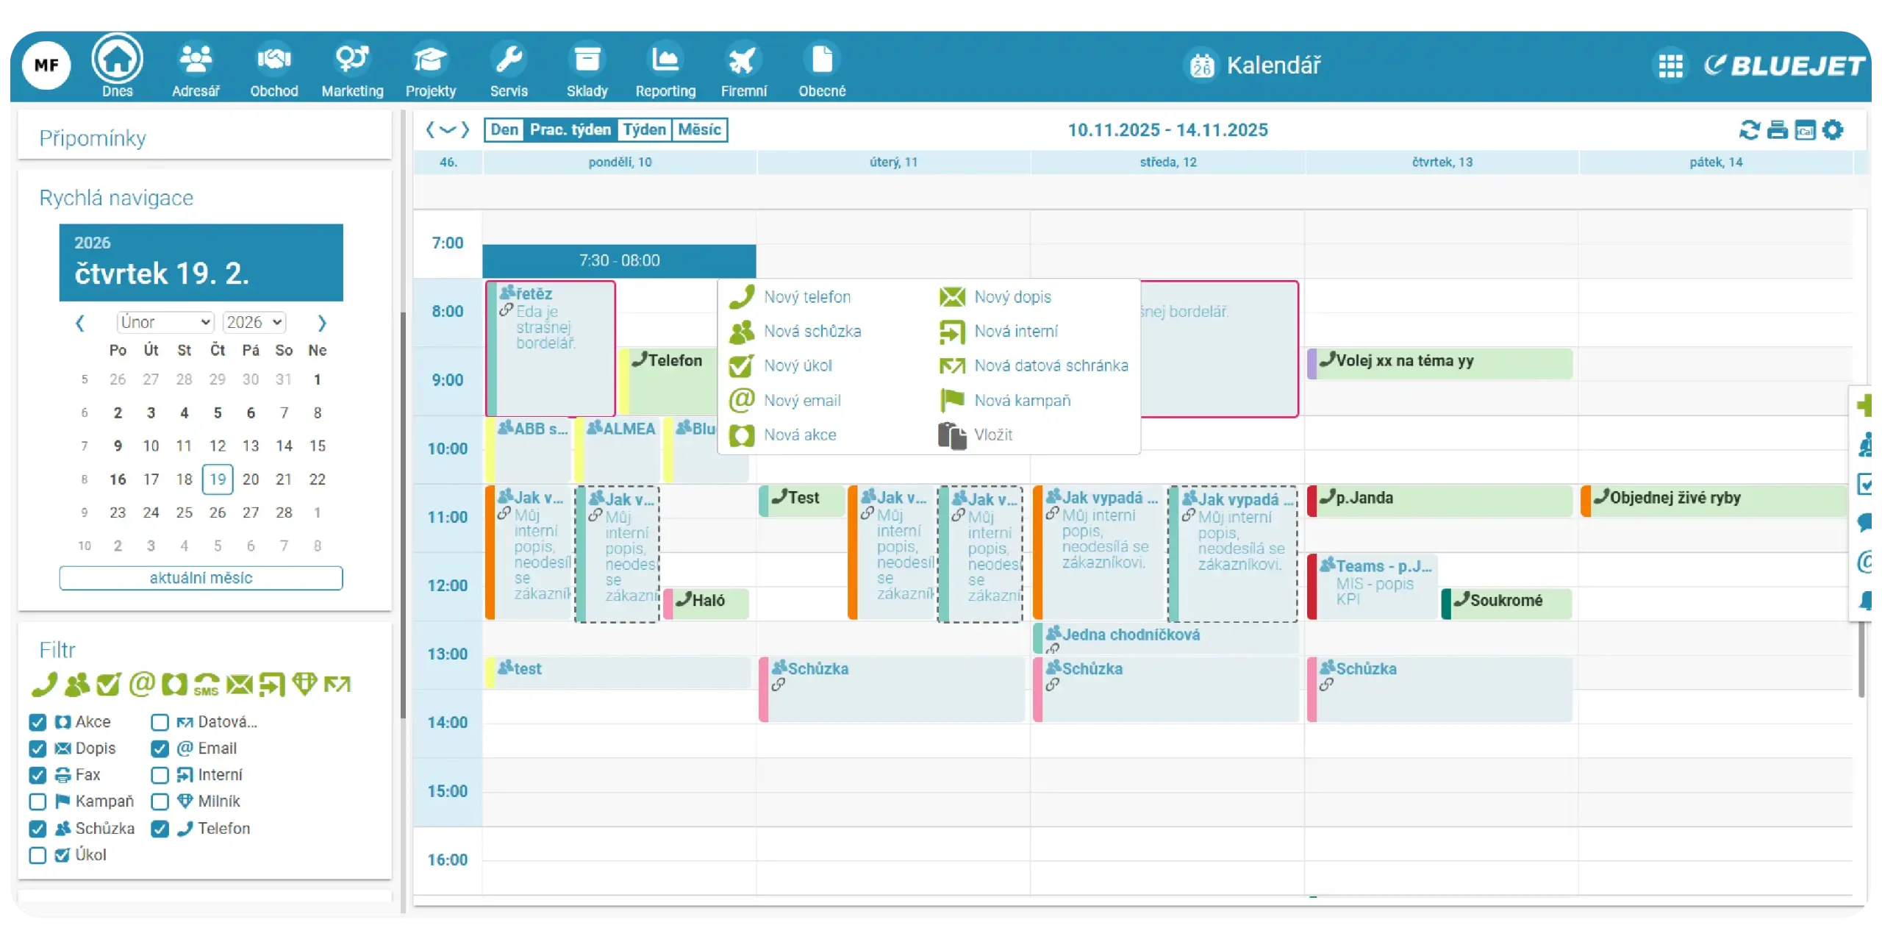
Task: Select day 24 in mini calendar
Action: (151, 512)
